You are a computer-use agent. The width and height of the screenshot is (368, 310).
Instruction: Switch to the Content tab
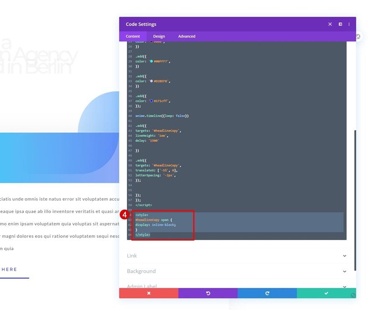click(x=133, y=36)
